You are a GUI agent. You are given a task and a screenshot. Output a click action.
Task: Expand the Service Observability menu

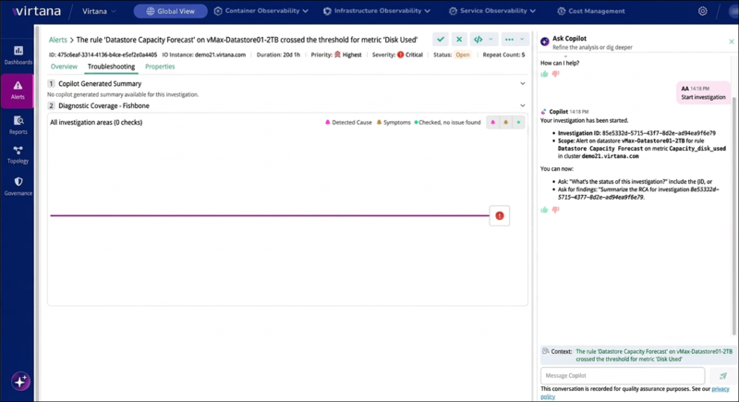click(492, 11)
